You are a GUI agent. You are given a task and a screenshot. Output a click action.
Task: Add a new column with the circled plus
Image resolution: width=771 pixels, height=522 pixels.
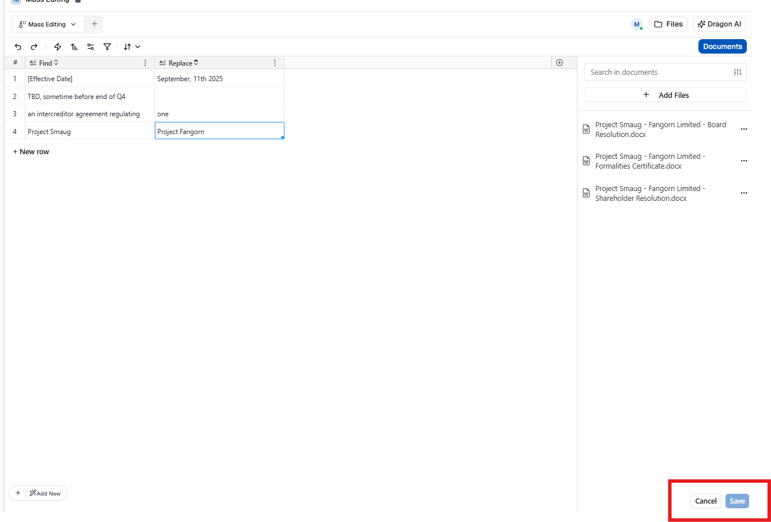pos(560,63)
